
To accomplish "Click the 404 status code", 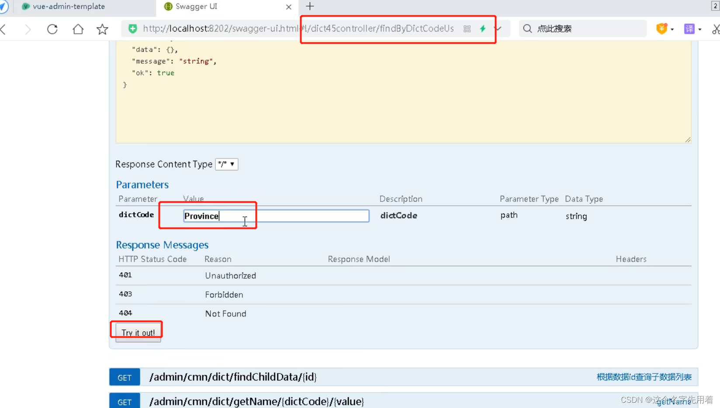I will [x=125, y=313].
